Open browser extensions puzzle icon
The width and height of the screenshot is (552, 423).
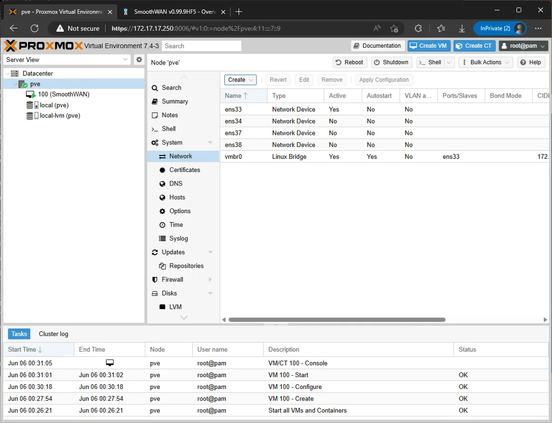(x=418, y=28)
